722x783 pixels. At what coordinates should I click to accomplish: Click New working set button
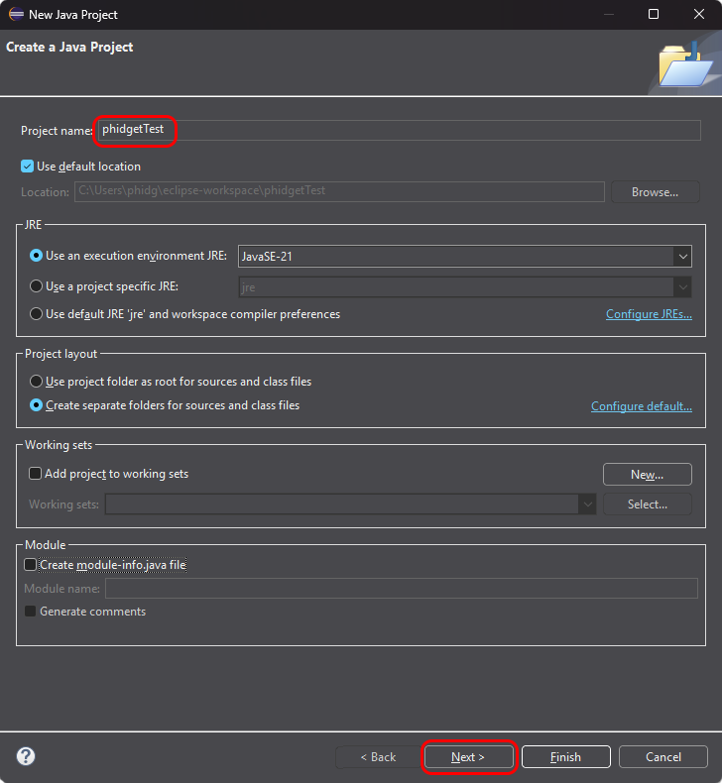pos(647,475)
